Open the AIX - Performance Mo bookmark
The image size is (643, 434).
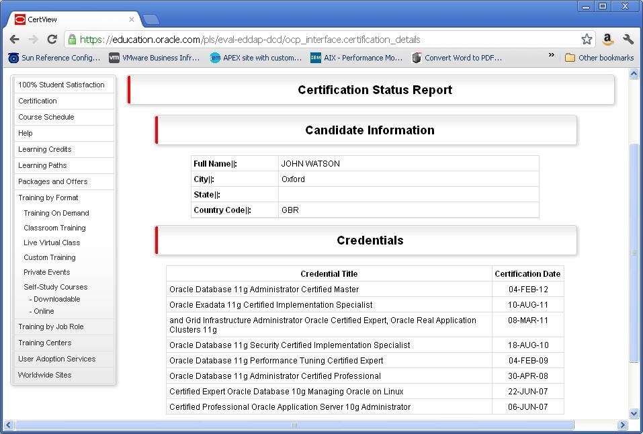pos(356,58)
